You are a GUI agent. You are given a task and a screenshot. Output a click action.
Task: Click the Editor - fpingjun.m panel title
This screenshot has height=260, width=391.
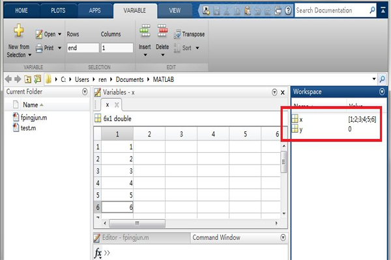(125, 238)
